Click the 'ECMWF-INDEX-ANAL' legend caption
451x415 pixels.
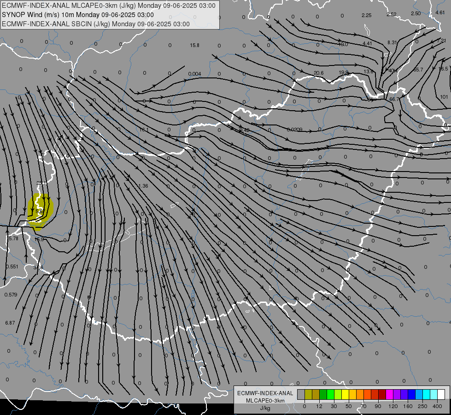click(265, 393)
